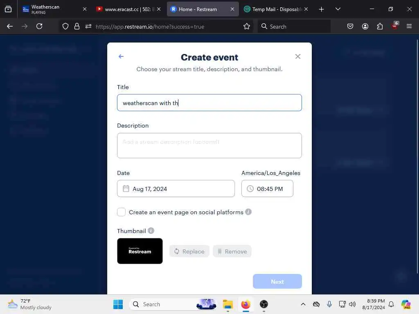This screenshot has width=419, height=314.
Task: Open the Firefox application menu
Action: coord(409,26)
